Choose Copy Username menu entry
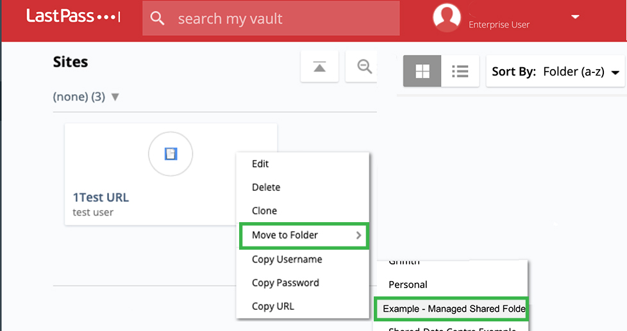 287,259
